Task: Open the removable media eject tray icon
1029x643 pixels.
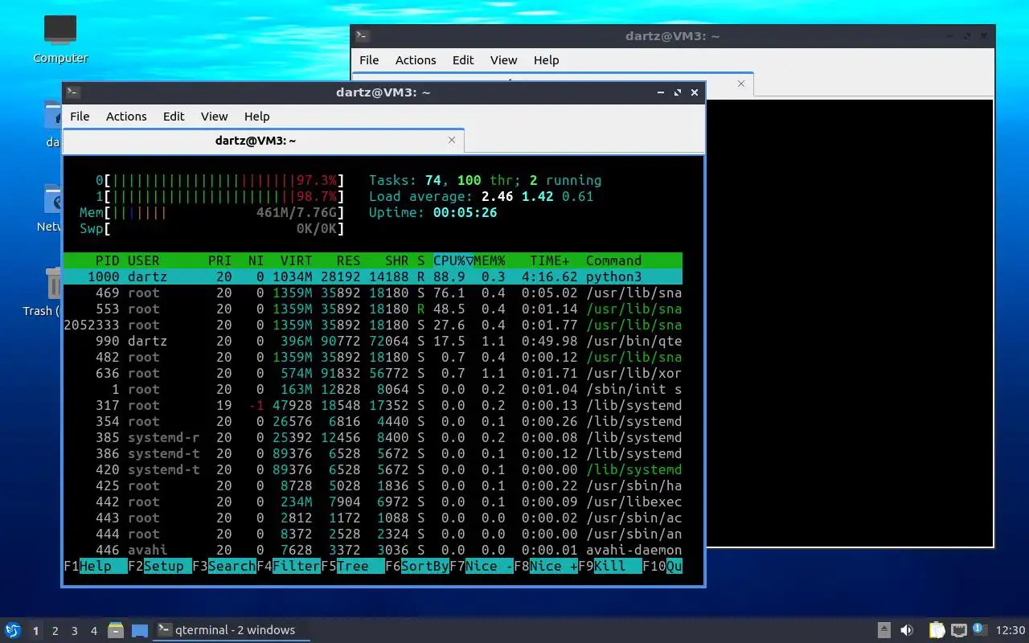Action: coord(883,630)
